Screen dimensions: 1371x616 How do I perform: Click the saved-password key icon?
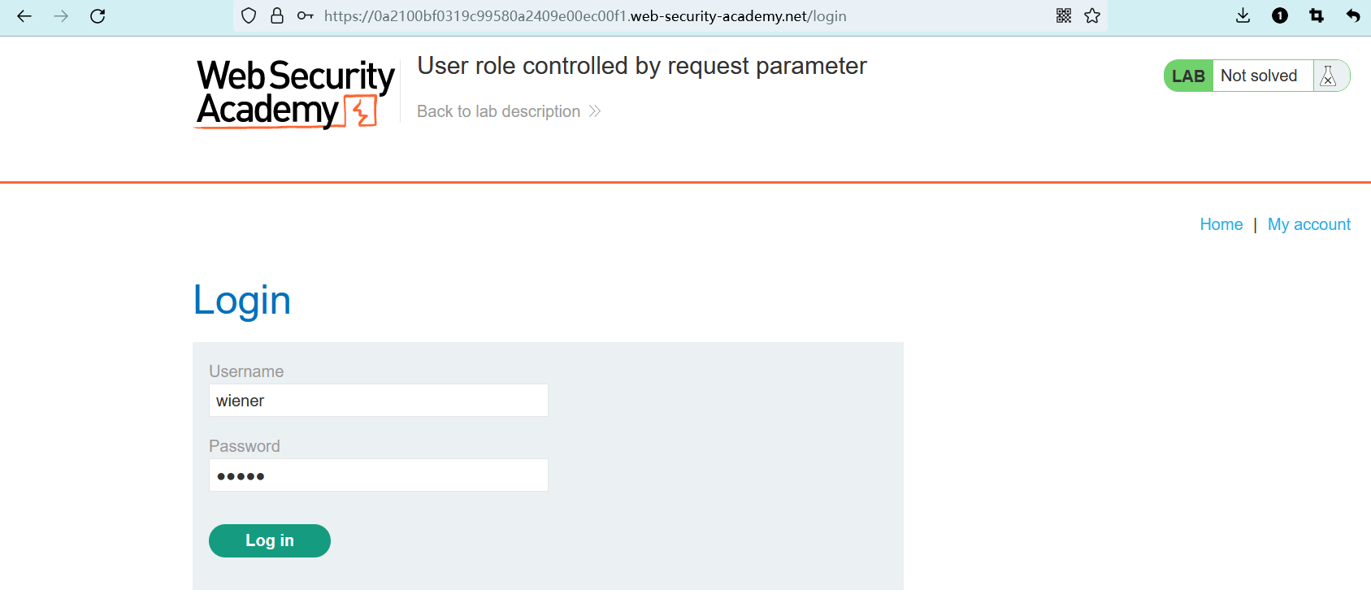[x=306, y=16]
